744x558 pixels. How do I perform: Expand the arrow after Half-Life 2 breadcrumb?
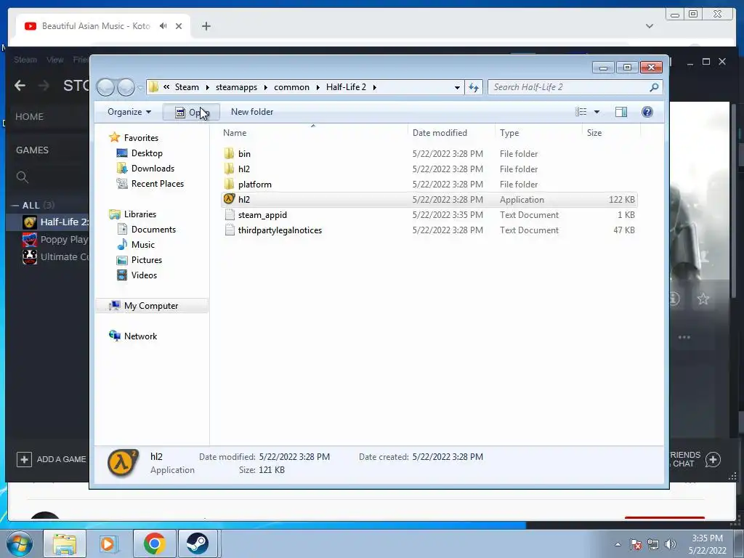(x=375, y=88)
